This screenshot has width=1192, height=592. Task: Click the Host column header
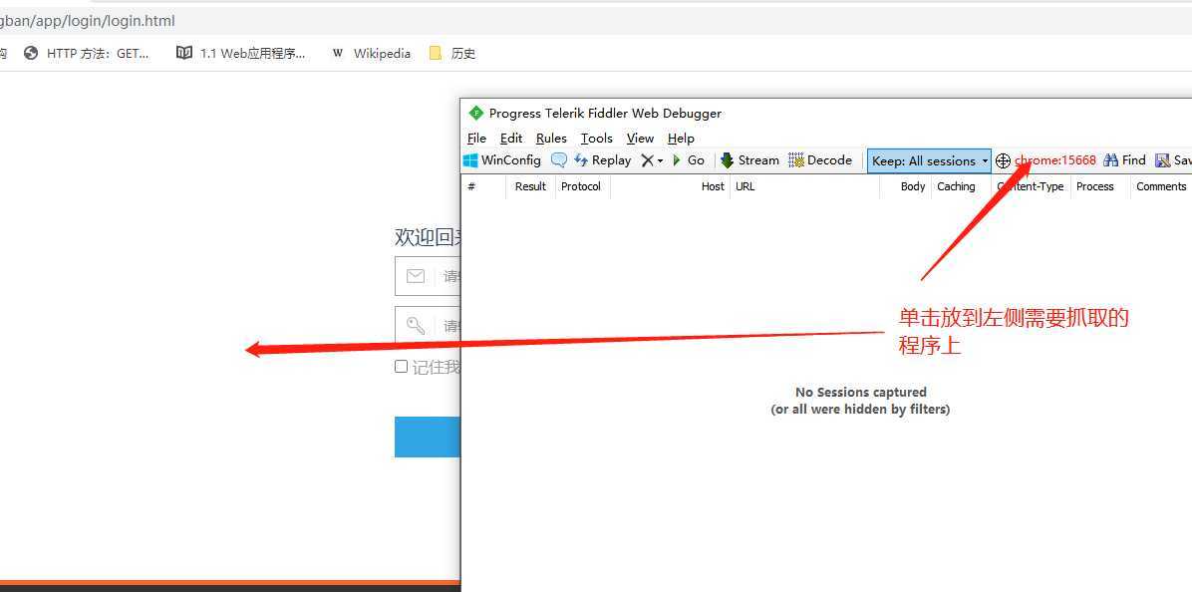tap(670, 187)
